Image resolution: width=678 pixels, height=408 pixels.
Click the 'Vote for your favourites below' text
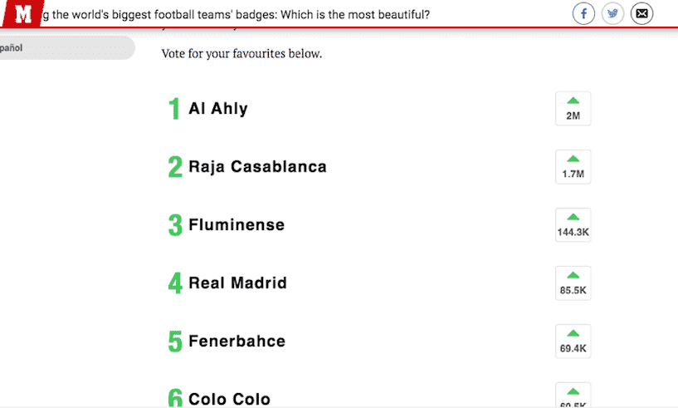241,54
